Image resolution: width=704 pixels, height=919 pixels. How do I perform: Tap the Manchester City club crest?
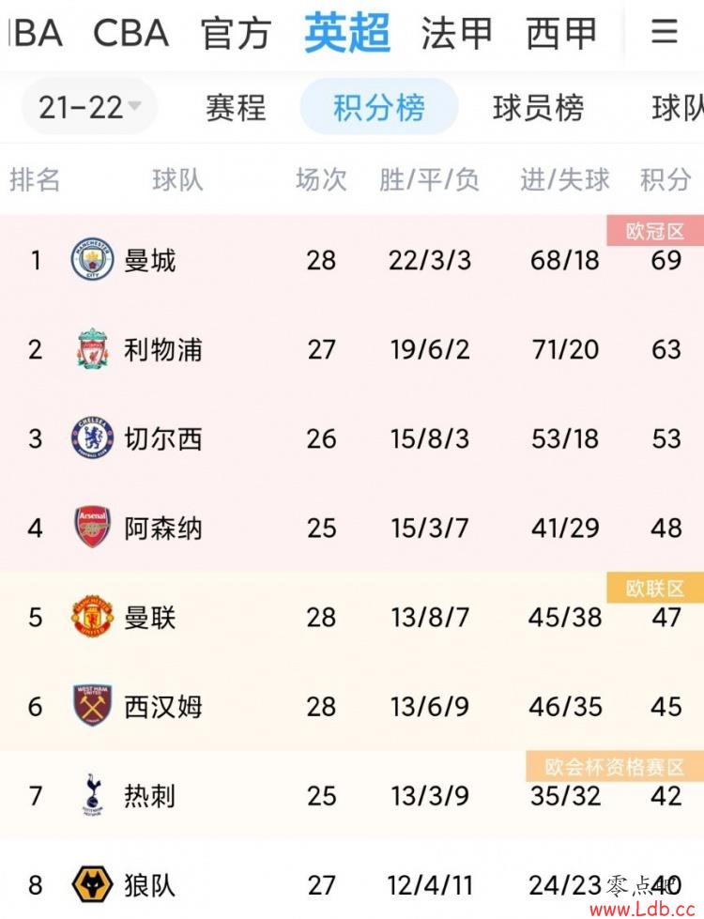93,259
